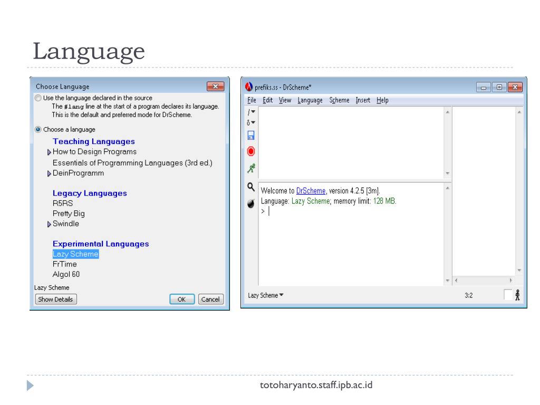
Task: Click the Show Details button
Action: tap(56, 300)
